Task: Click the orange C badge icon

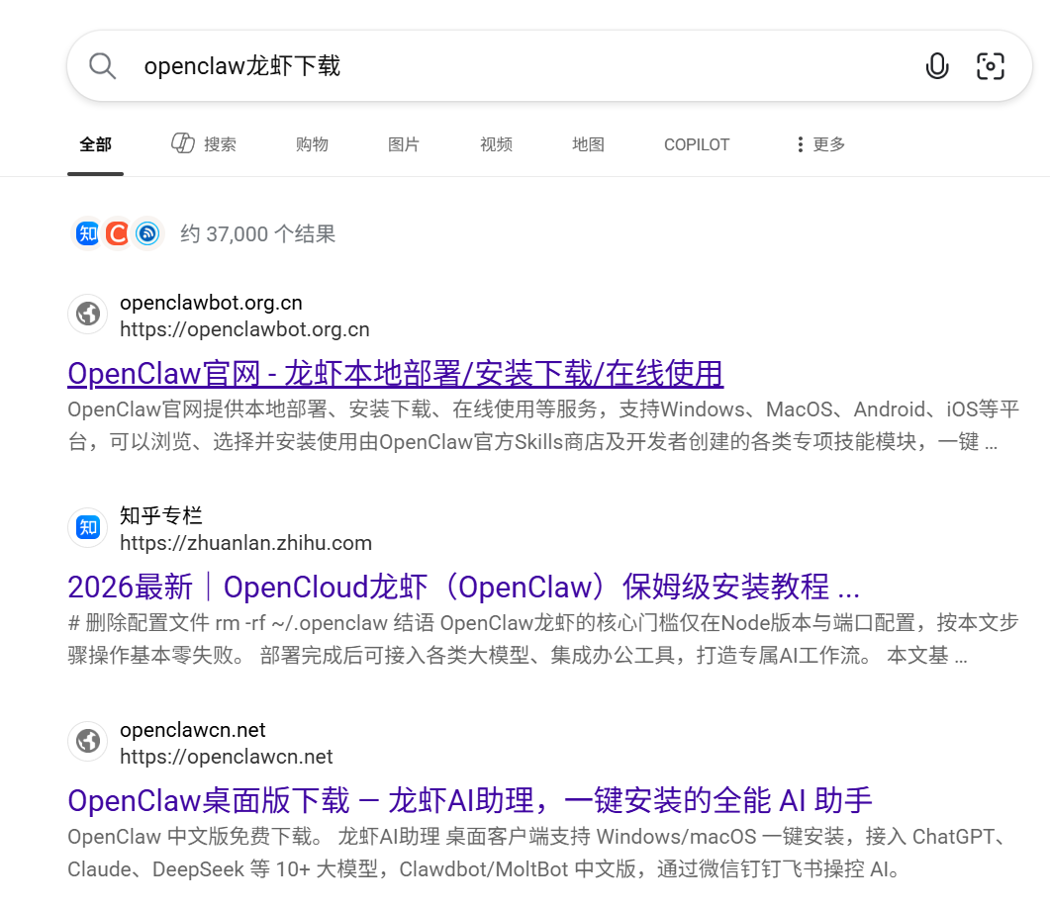Action: tap(117, 233)
